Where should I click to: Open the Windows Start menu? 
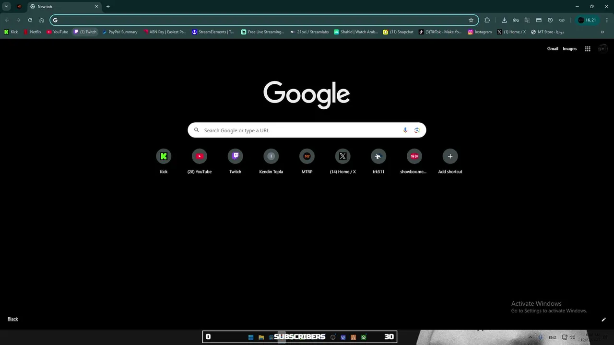point(251,337)
